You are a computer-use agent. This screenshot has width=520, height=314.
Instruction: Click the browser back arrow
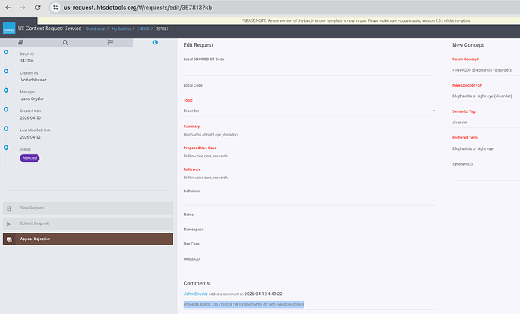click(x=8, y=8)
